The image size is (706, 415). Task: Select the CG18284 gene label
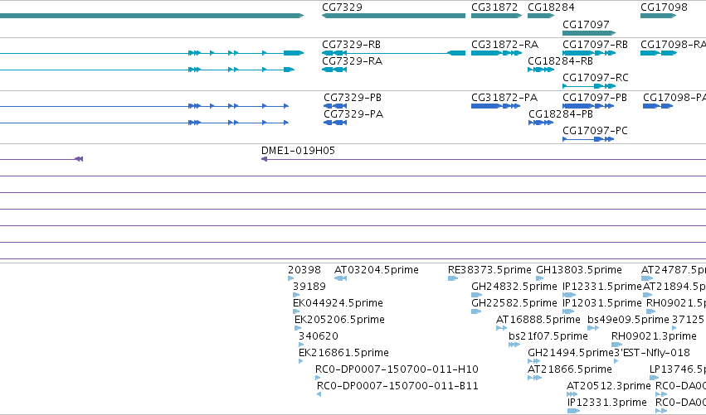tap(551, 7)
